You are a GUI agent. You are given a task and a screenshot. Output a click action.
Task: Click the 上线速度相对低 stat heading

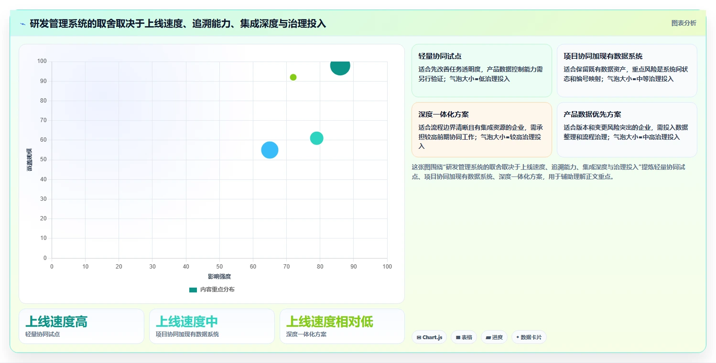pyautogui.click(x=330, y=322)
